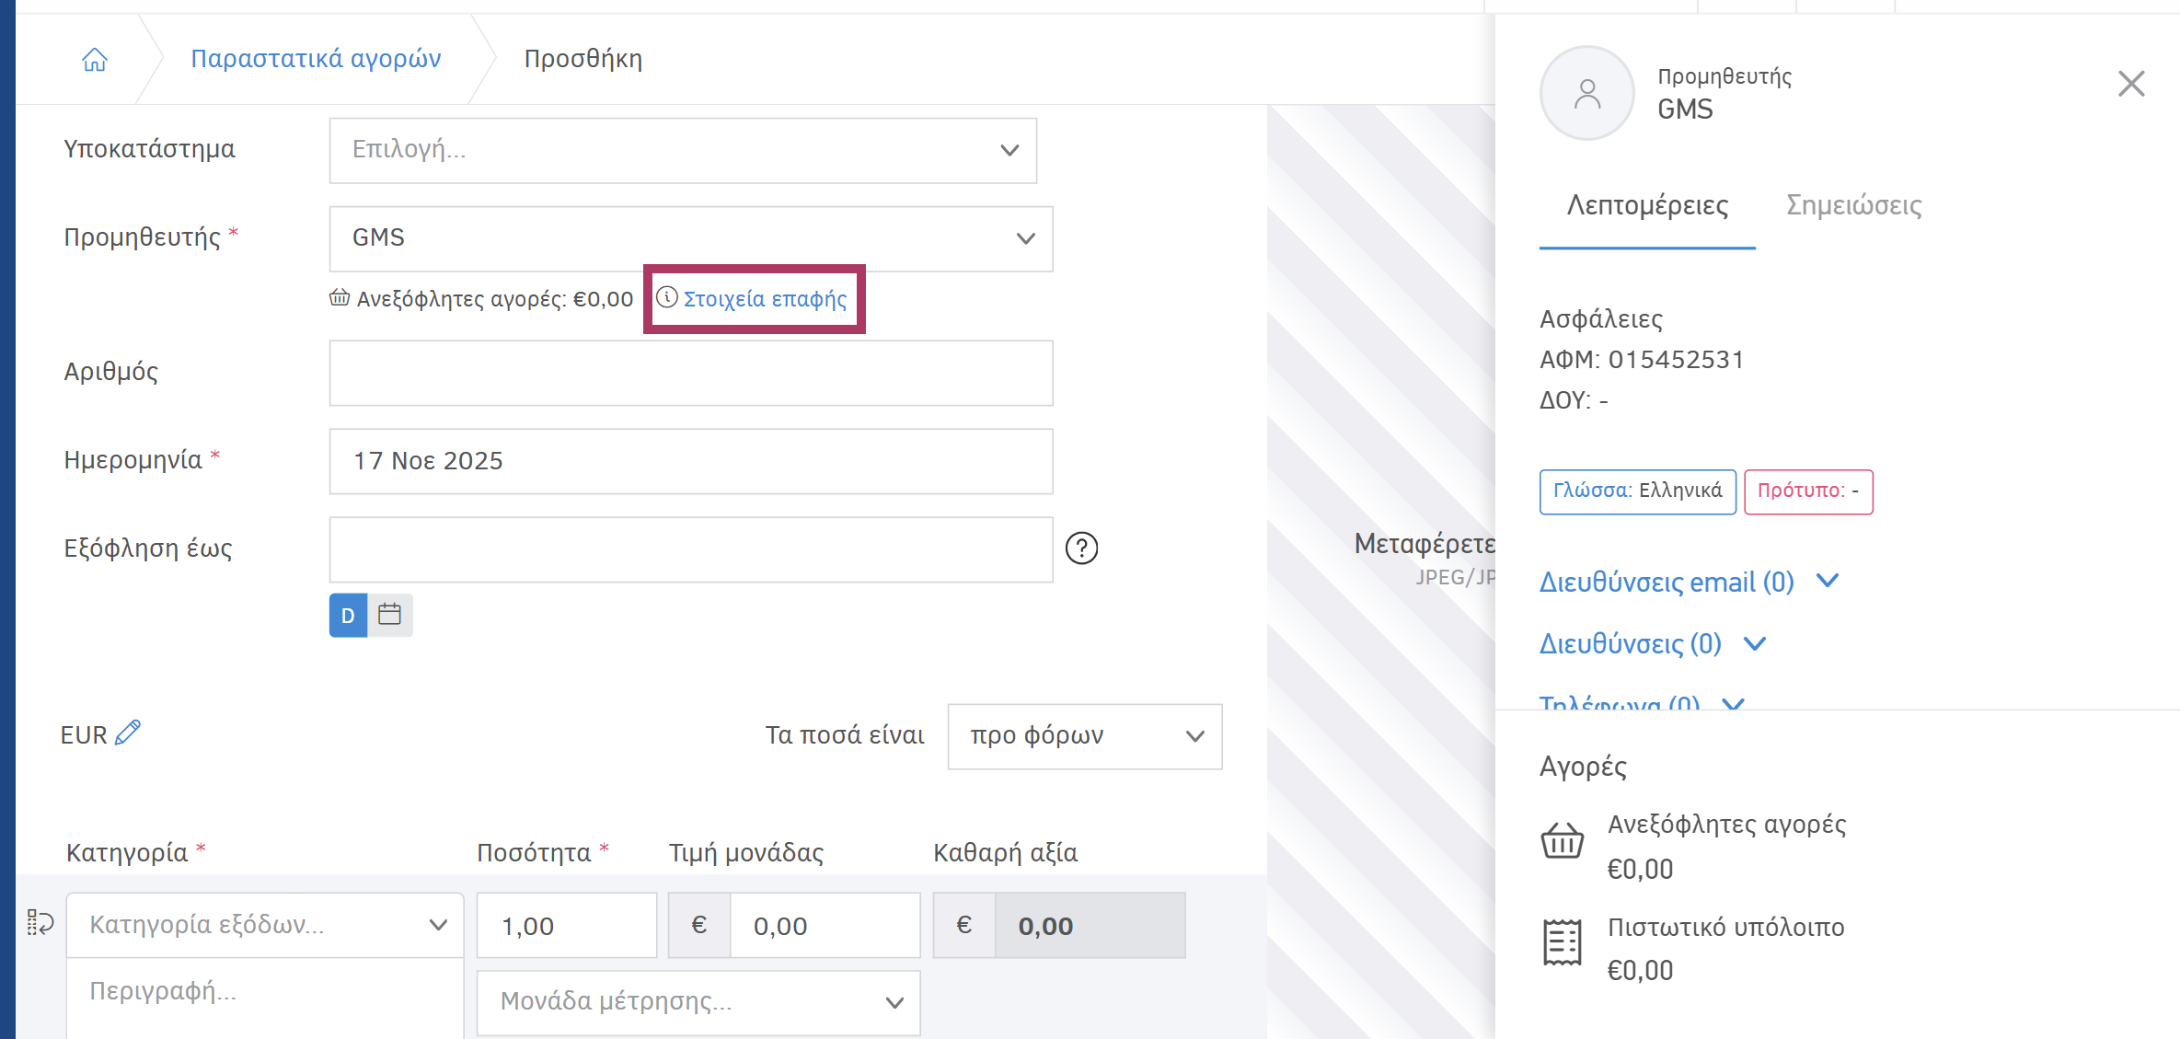
Task: Click the supplier avatar icon in the panel
Action: point(1586,93)
